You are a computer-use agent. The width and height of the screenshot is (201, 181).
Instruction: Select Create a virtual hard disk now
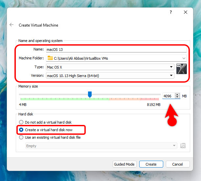coord(46,130)
